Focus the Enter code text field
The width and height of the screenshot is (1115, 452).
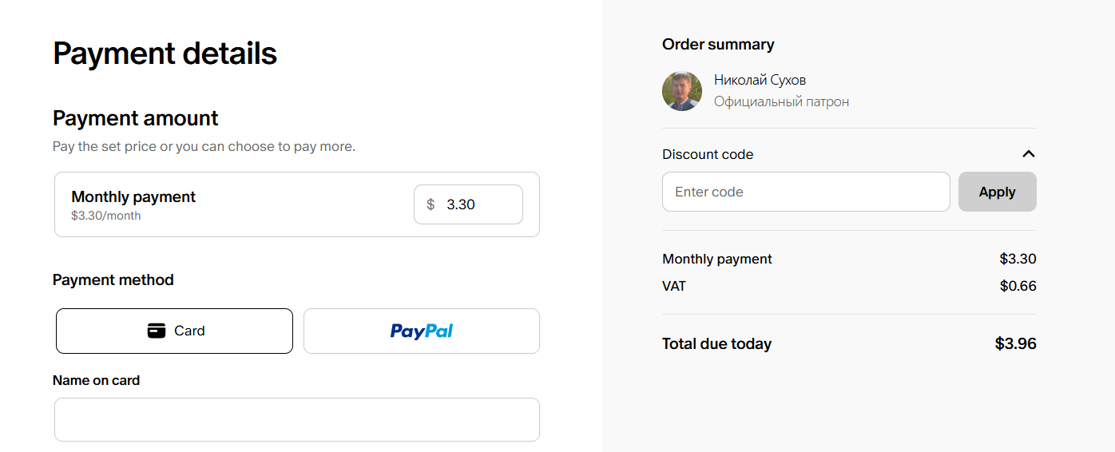(x=805, y=192)
